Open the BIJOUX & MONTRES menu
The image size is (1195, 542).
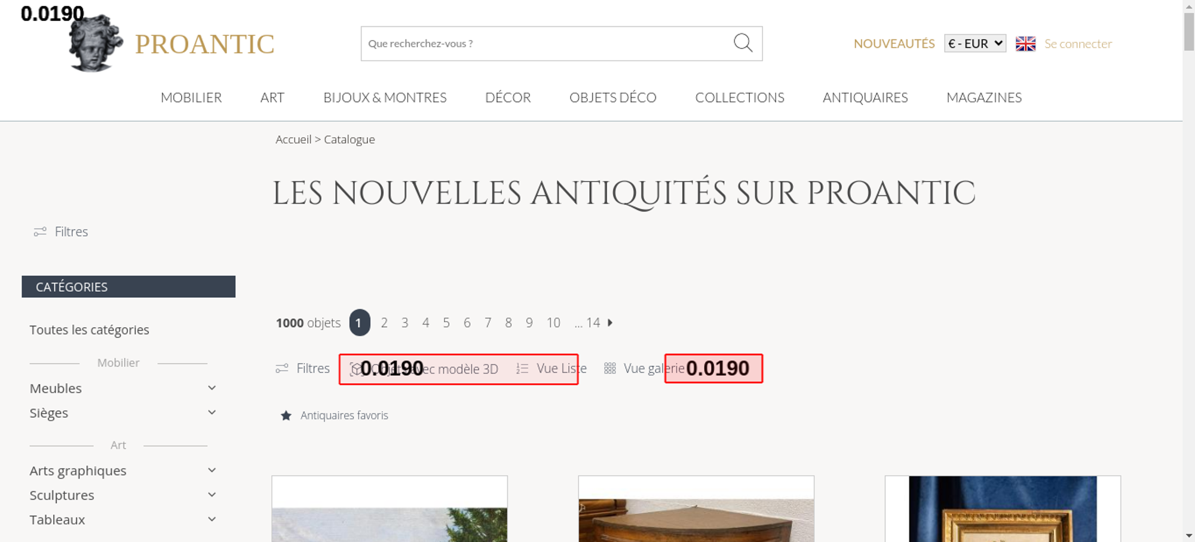385,97
